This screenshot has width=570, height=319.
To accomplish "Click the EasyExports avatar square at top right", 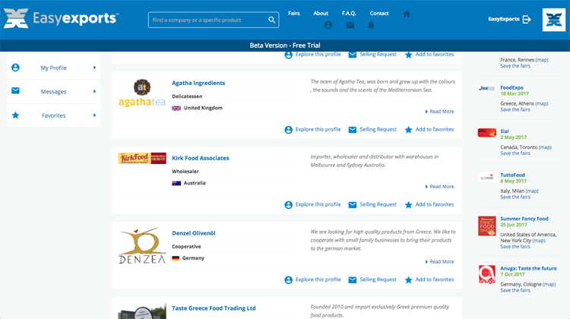I will click(553, 20).
